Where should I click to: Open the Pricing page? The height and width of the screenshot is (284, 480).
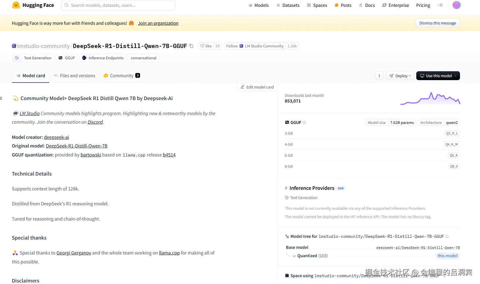coord(423,5)
